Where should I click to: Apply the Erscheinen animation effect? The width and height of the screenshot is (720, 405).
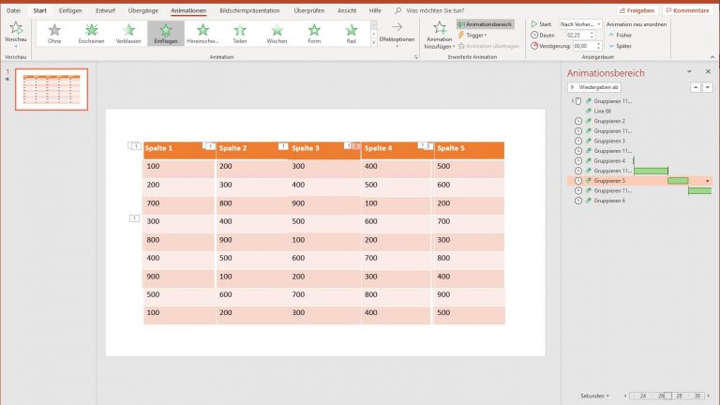[91, 33]
